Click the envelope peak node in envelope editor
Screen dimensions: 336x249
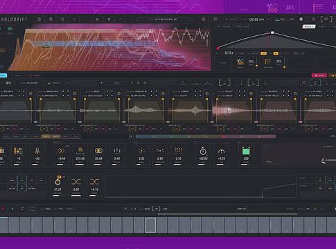click(x=272, y=33)
